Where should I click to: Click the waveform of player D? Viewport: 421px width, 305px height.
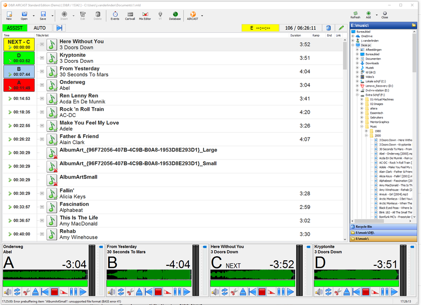click(x=356, y=274)
